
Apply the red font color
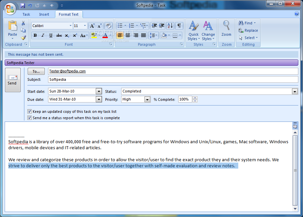[105, 35]
